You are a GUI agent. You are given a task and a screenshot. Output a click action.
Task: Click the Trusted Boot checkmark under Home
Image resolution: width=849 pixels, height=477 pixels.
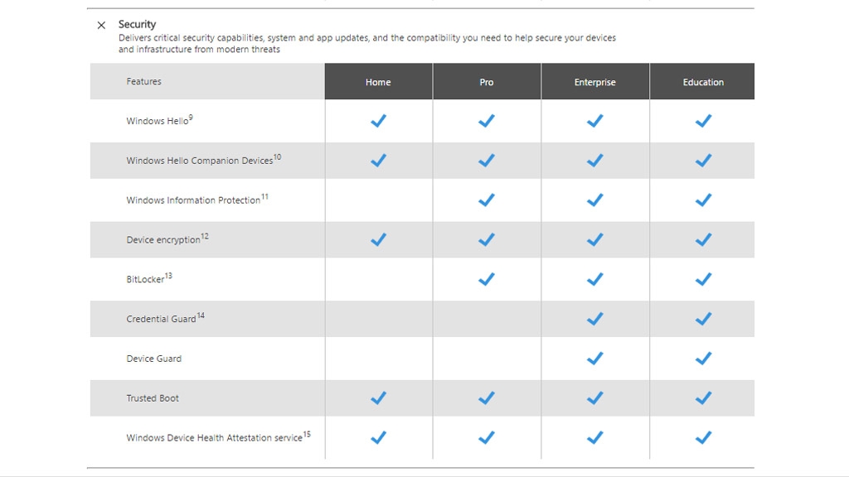click(378, 398)
